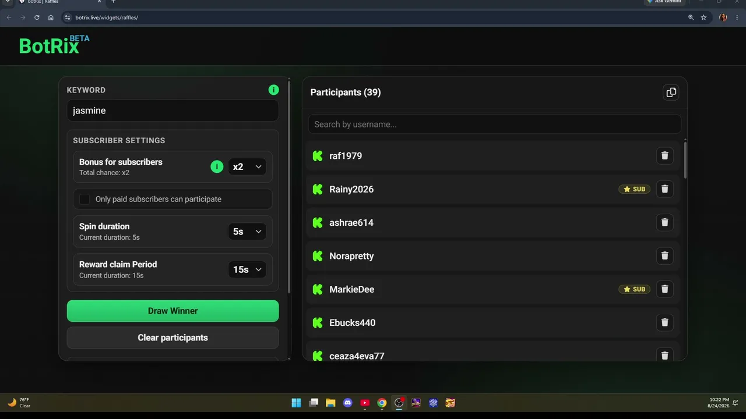Open the Chrome profile avatar
This screenshot has width=746, height=419.
pos(723,17)
